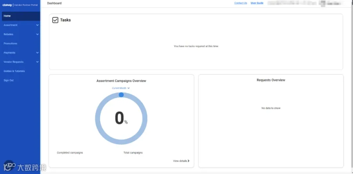This screenshot has height=174, width=353.
Task: Expand the Assortment sidebar menu chevron
Action: pos(37,25)
